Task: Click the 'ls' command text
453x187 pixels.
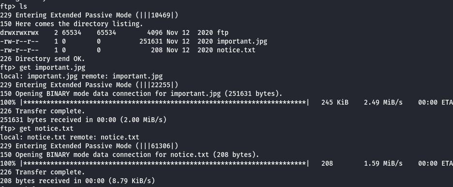Action: coord(23,6)
